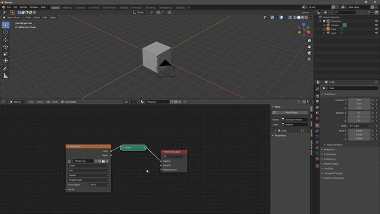Open viewport Options button
The image size is (380, 214).
(x=306, y=12)
